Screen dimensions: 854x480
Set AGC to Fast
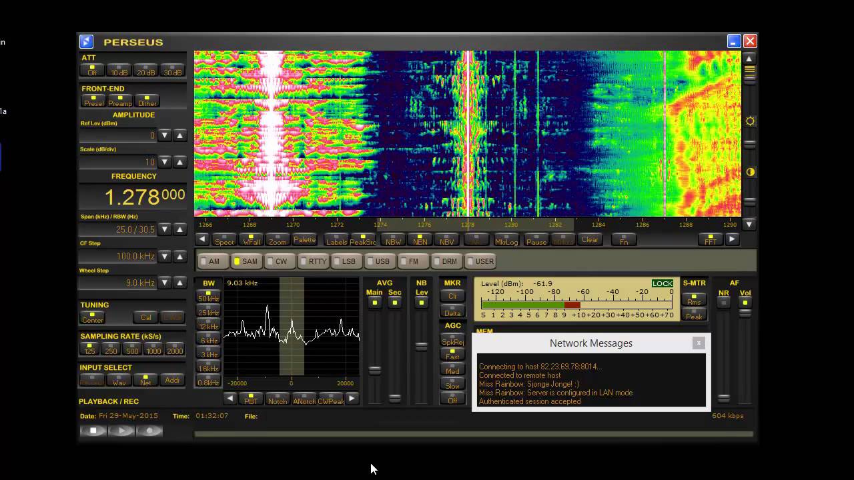click(452, 354)
